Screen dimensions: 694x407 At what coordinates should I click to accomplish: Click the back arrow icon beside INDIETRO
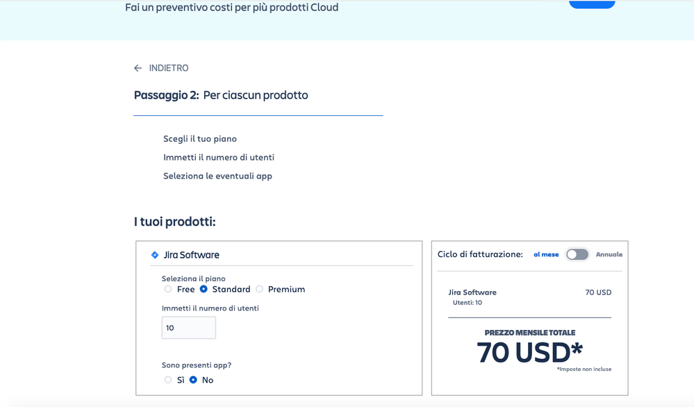(138, 68)
